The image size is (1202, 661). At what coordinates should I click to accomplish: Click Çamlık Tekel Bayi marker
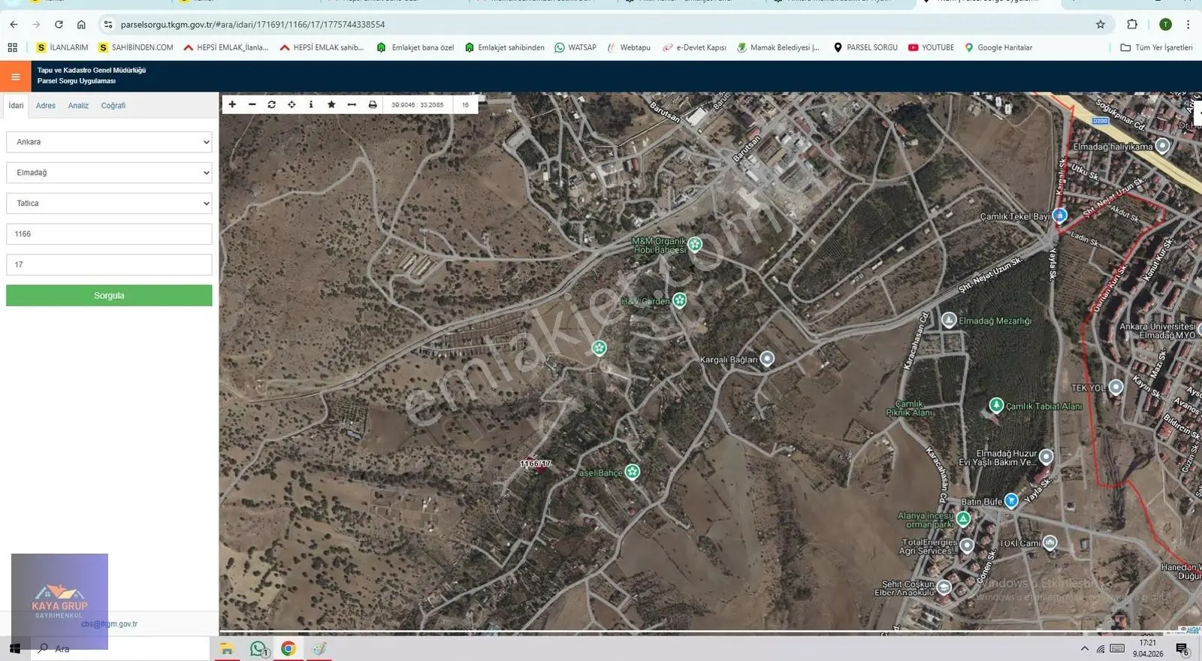point(1059,216)
